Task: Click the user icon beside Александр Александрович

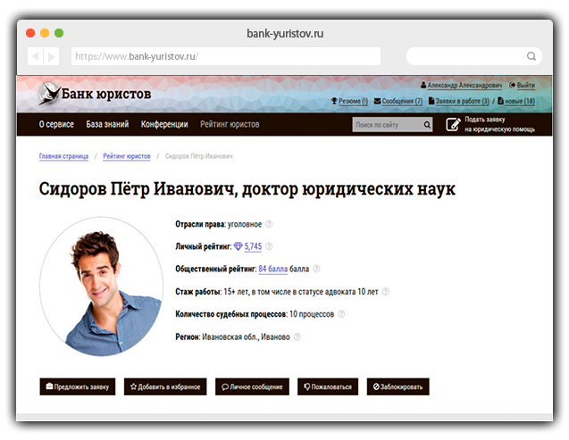Action: tap(423, 85)
